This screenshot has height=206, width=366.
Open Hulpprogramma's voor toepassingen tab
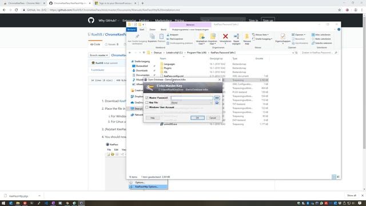click(x=190, y=30)
